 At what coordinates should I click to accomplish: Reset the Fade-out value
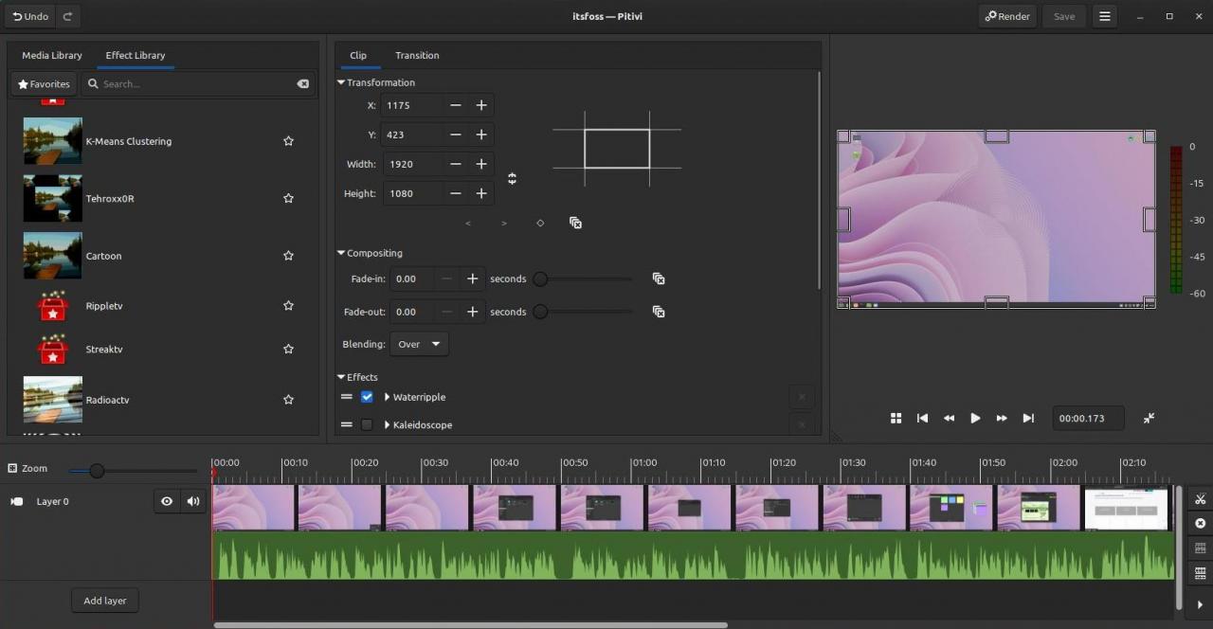pyautogui.click(x=659, y=312)
